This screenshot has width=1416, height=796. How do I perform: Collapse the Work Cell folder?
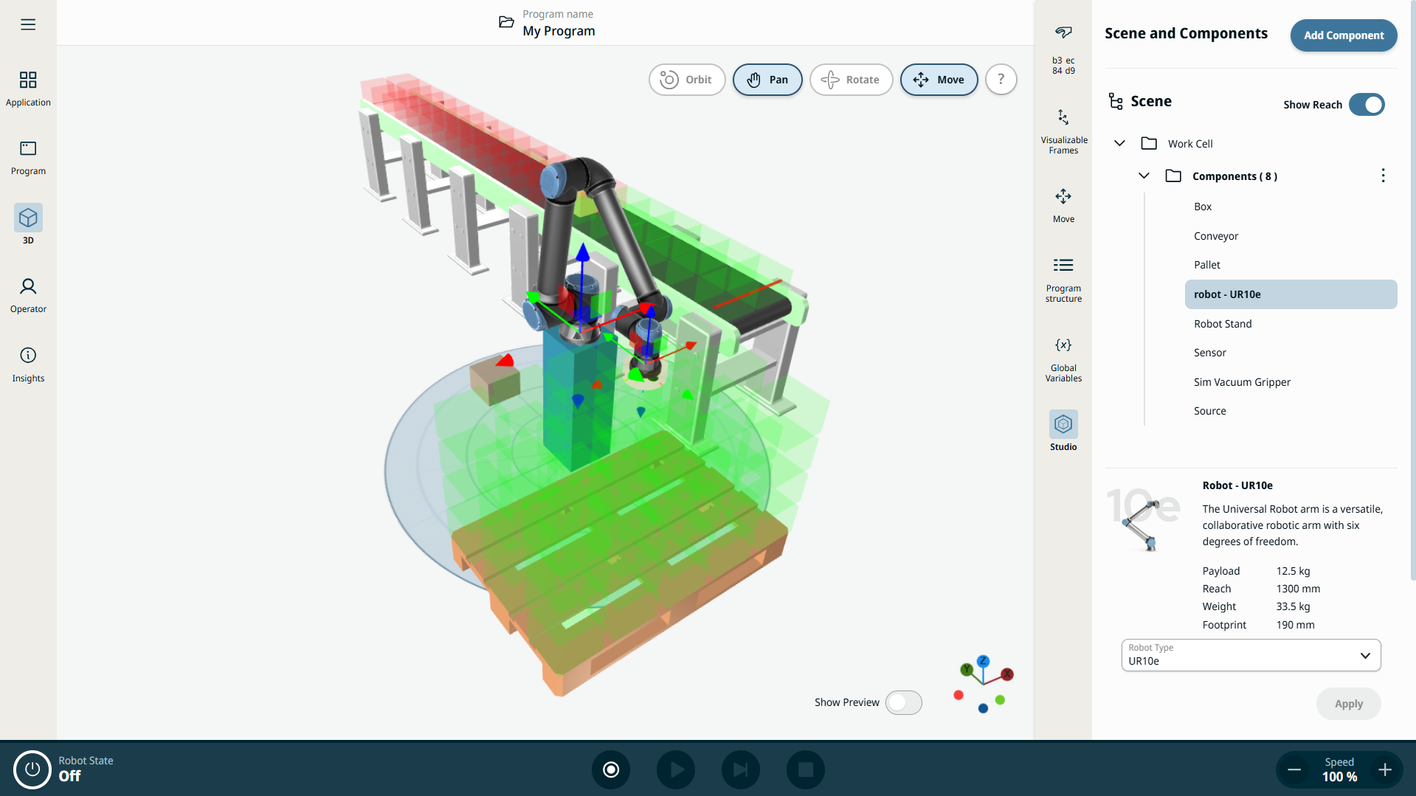1119,143
